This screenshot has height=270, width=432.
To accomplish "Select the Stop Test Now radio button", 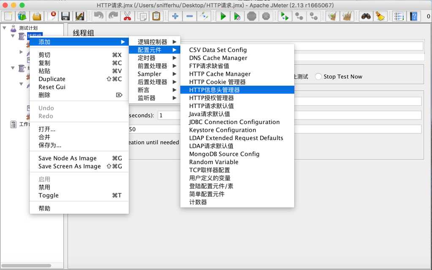I will tap(318, 76).
